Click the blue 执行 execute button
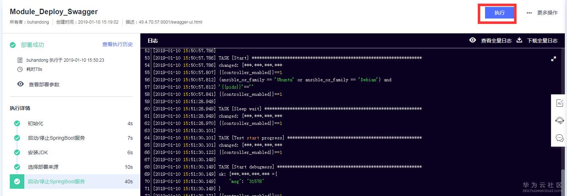Image resolution: width=567 pixels, height=196 pixels. 499,13
